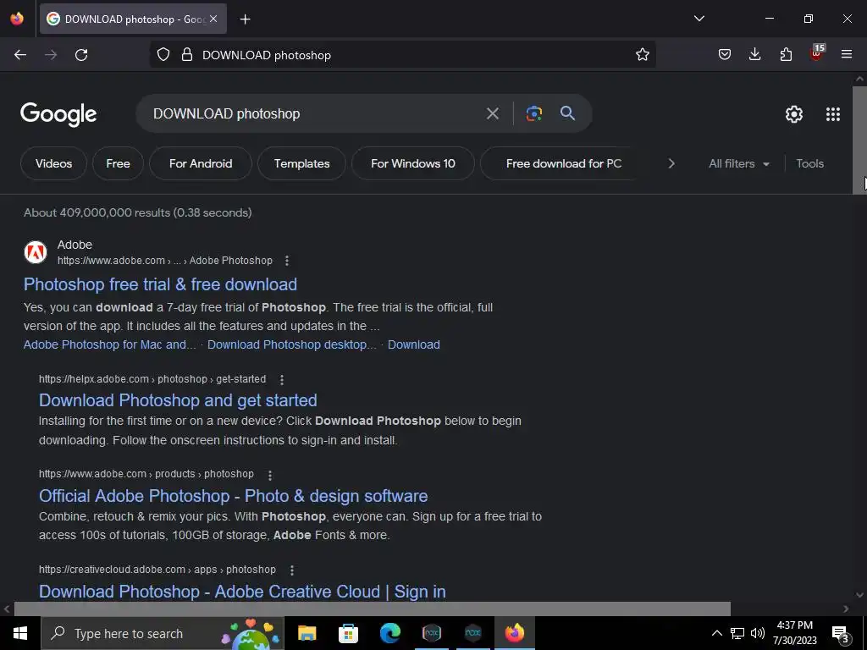Go back with the browser back arrow
Image resolution: width=867 pixels, height=650 pixels.
click(20, 55)
